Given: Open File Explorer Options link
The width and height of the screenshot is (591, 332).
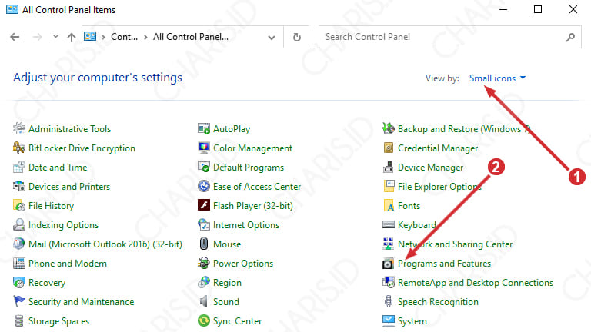Looking at the screenshot, I should coord(439,187).
